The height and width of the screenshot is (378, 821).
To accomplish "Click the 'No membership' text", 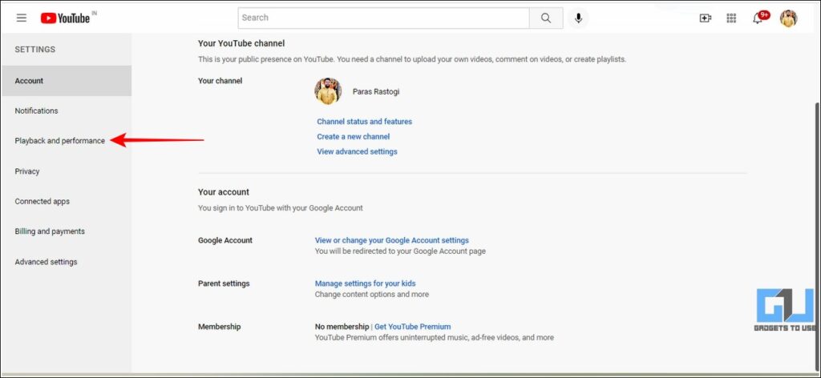I will pos(342,327).
